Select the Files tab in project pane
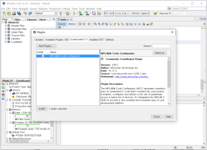The image size is (207, 150). point(18,20)
